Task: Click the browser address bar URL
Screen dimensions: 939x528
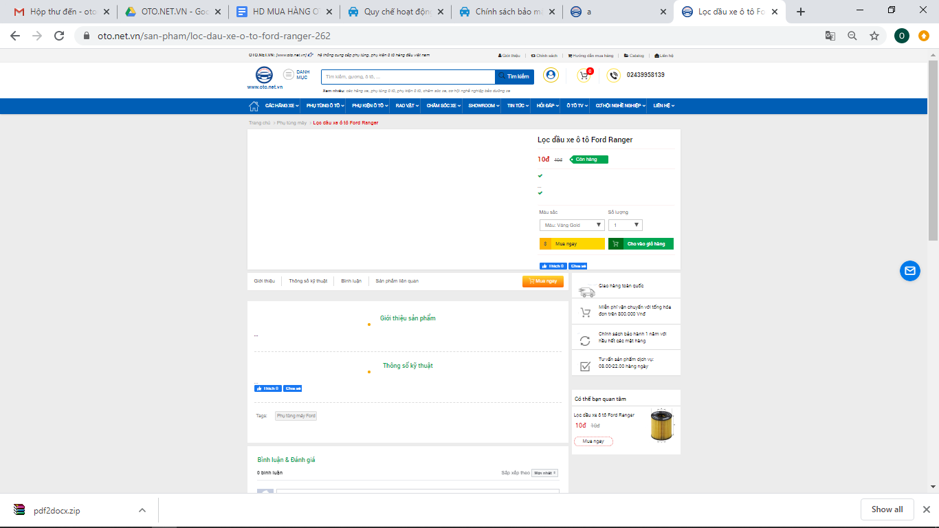Action: coord(214,36)
